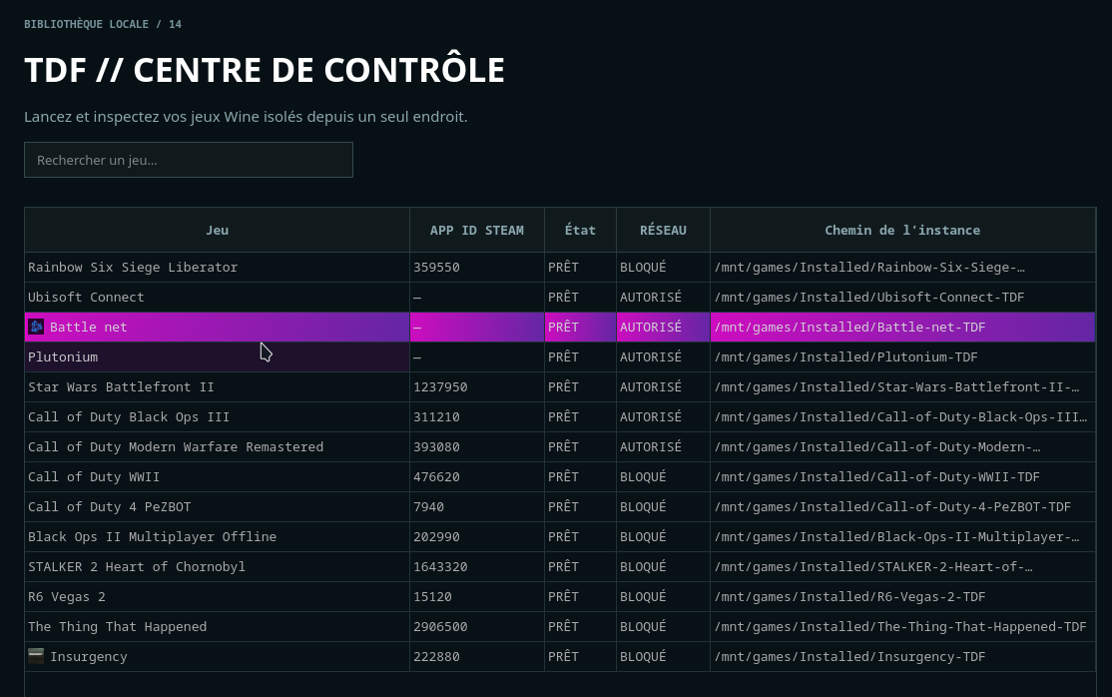
Task: Click BLOQUÉ status for Call of Duty WWII
Action: [x=643, y=476]
